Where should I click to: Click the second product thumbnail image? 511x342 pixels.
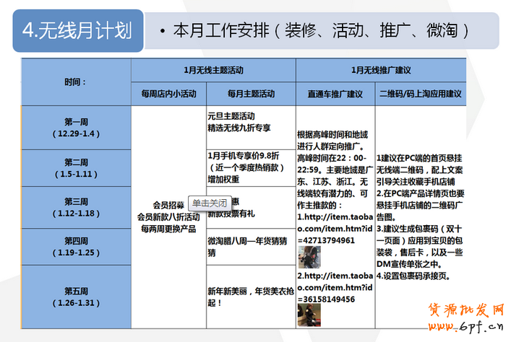click(x=309, y=315)
